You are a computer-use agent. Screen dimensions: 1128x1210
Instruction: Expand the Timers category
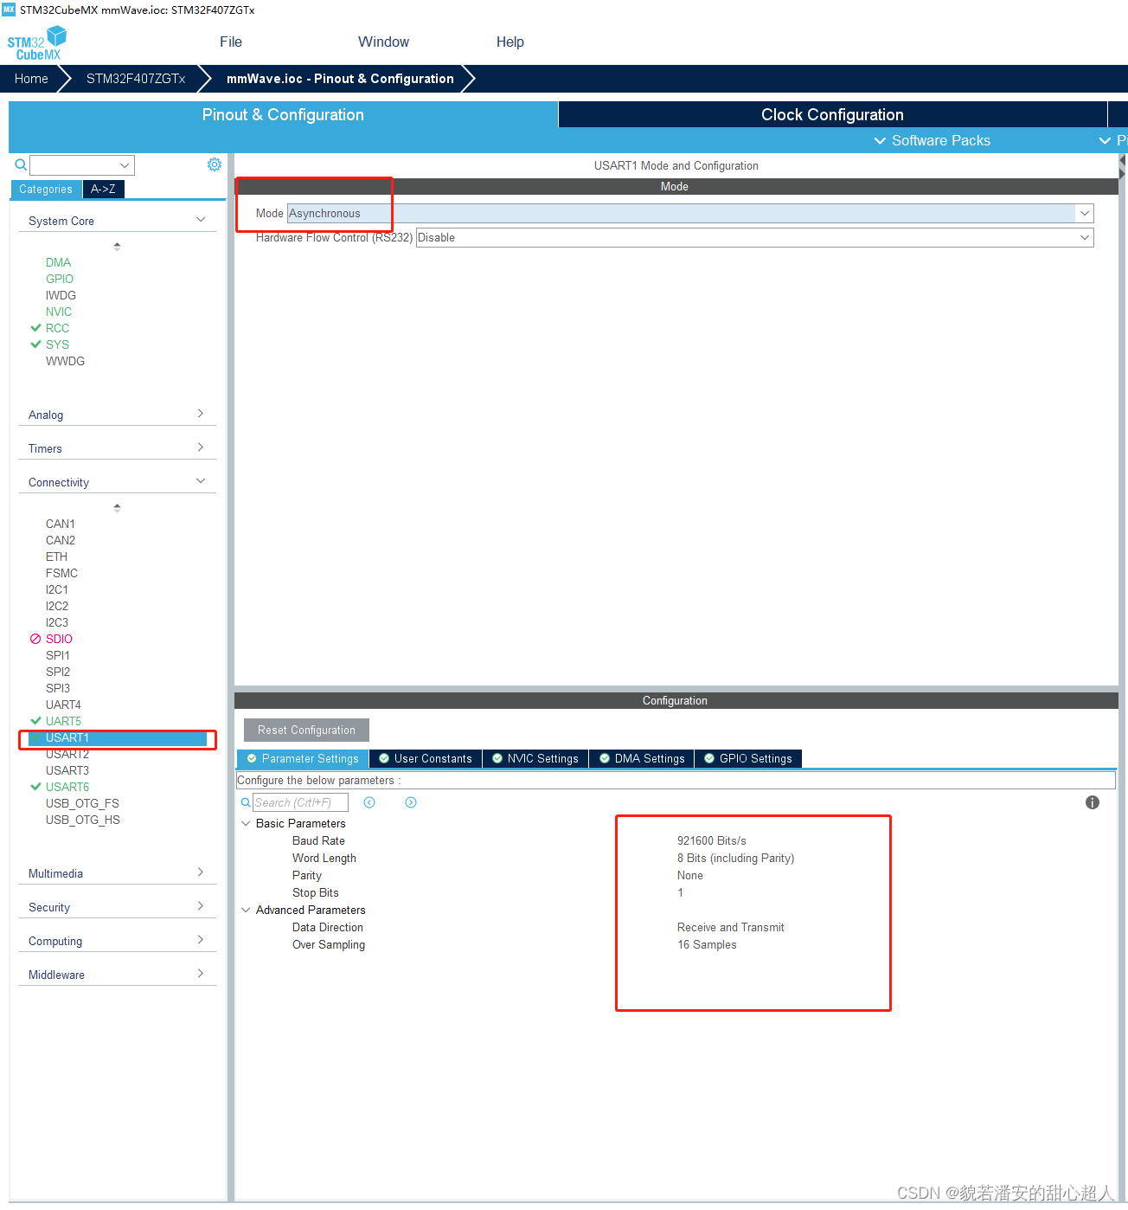click(x=201, y=447)
